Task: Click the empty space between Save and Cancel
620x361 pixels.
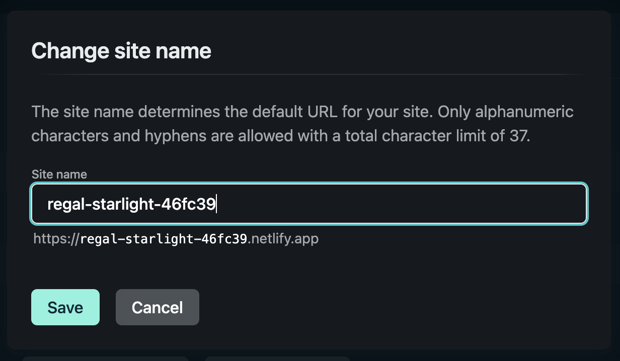Action: [107, 307]
